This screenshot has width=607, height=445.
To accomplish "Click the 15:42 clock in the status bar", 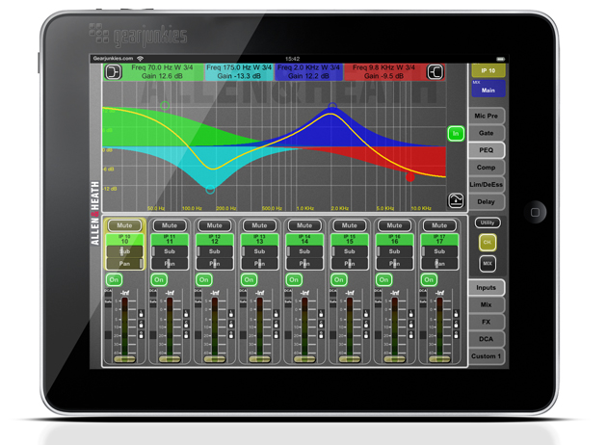I will pyautogui.click(x=293, y=59).
